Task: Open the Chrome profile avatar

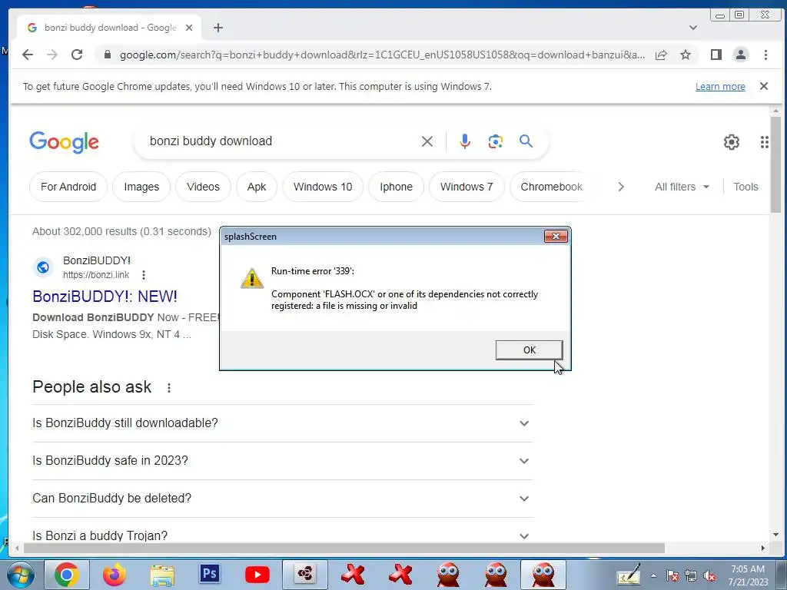Action: (741, 55)
